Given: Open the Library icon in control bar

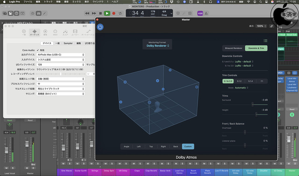Looking at the screenshot, I should click(5, 14).
